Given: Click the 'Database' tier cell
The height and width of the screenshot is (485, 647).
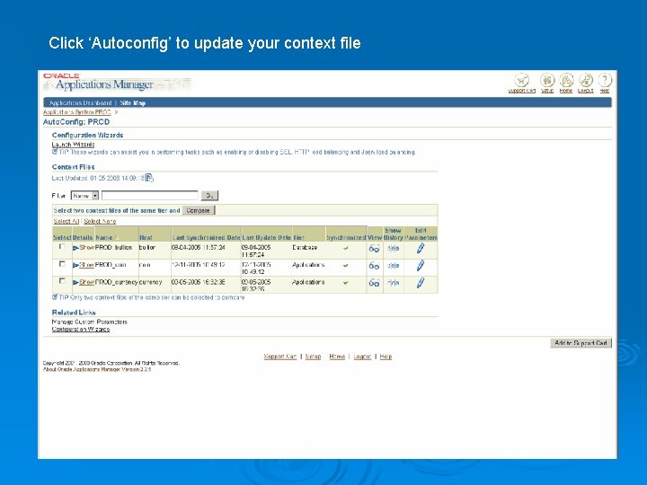Looking at the screenshot, I should click(305, 248).
